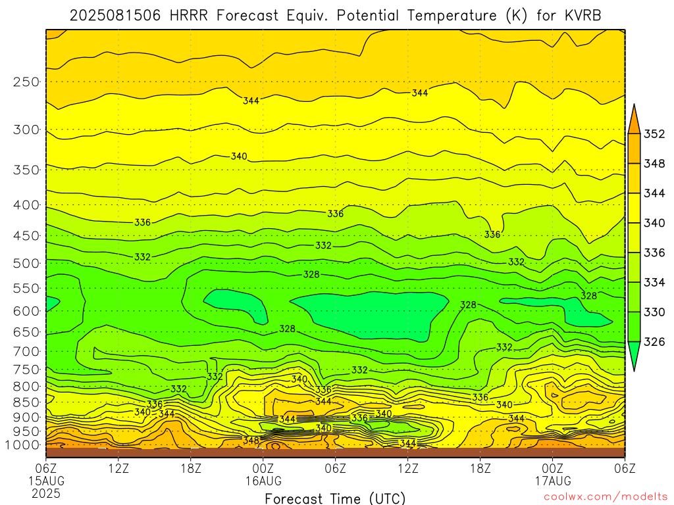Click the 950 pressure axis label
The width and height of the screenshot is (674, 505).
coord(26,431)
